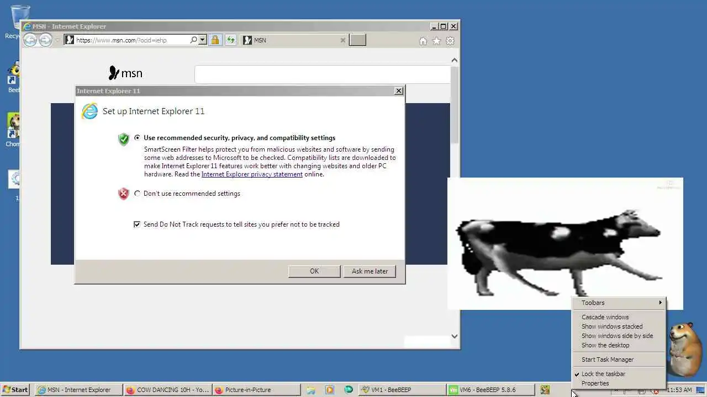Click the BeeBEEP bee shortcut on desktop
Viewport: 707px width, 397px height.
pos(13,76)
